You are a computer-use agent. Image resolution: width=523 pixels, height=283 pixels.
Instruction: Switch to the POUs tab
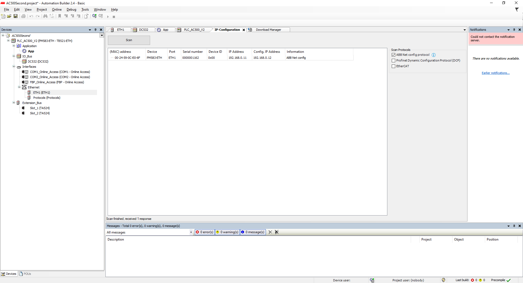(25, 274)
